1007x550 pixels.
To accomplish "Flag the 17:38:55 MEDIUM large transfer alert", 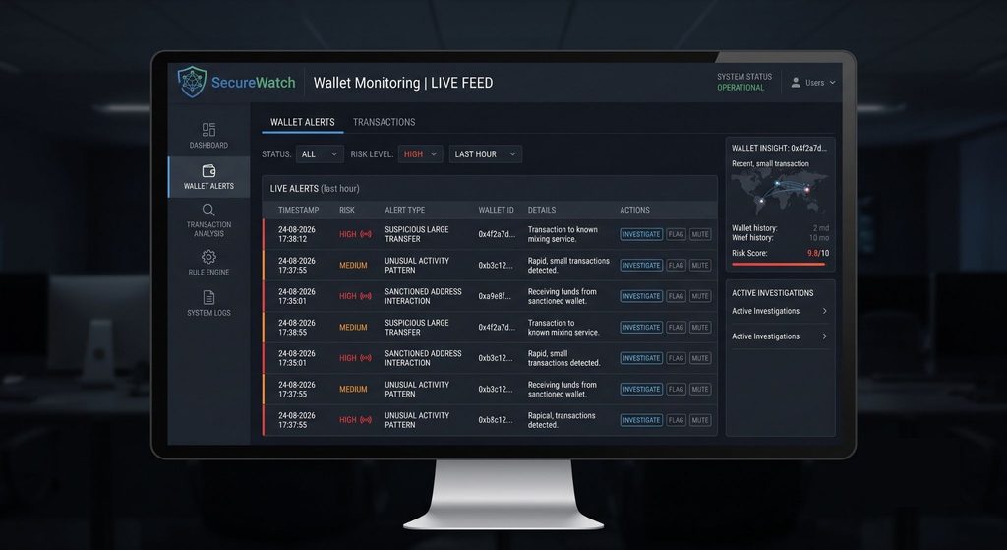I will coord(676,327).
